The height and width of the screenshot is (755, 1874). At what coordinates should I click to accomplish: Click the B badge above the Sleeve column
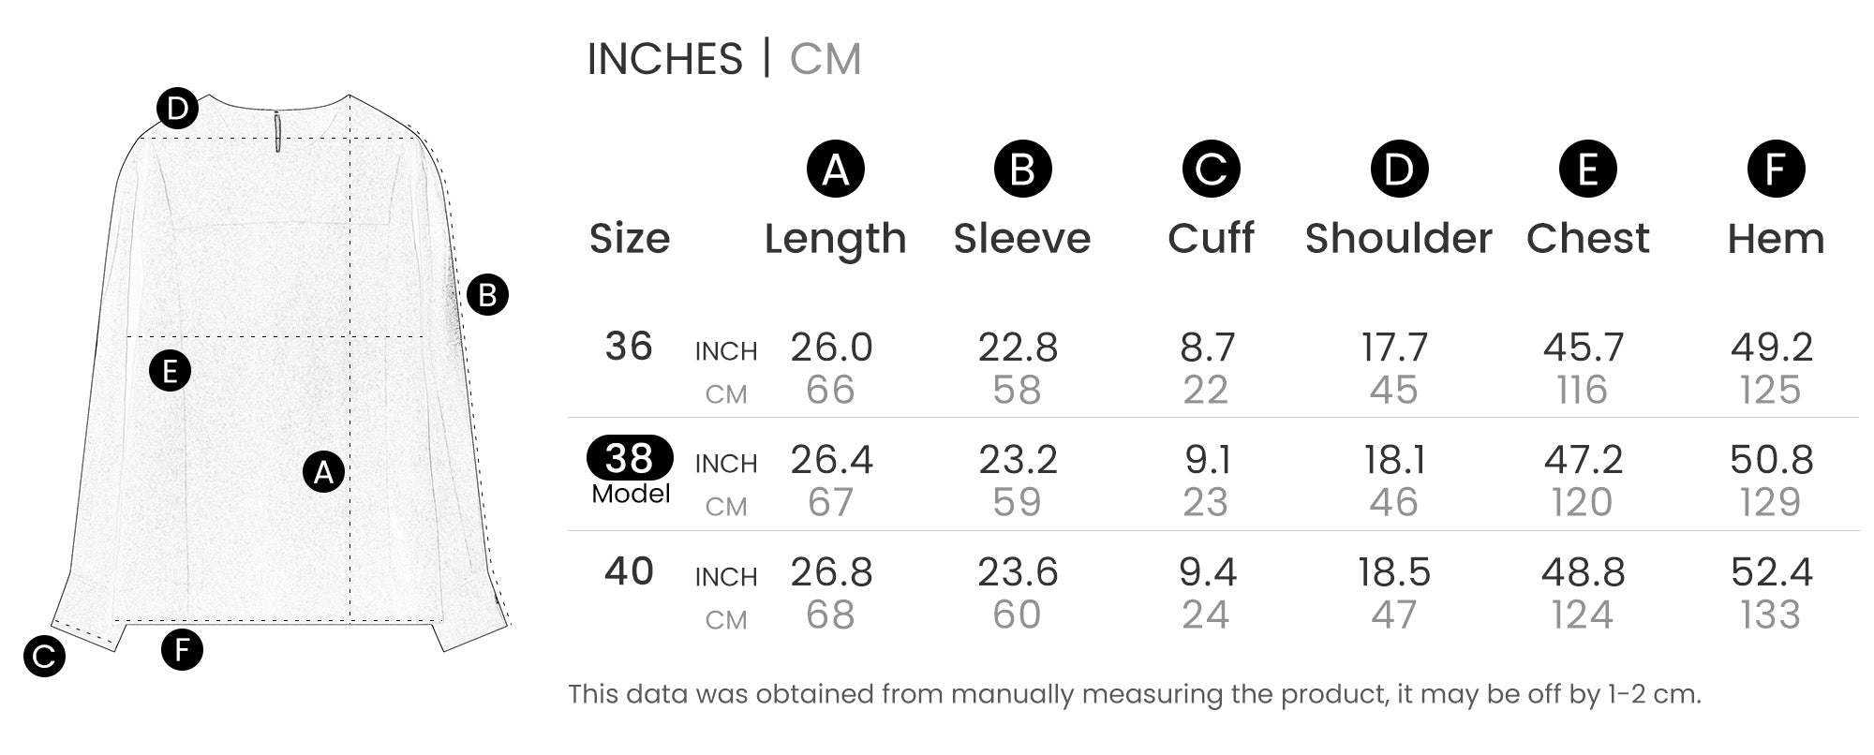[1022, 170]
